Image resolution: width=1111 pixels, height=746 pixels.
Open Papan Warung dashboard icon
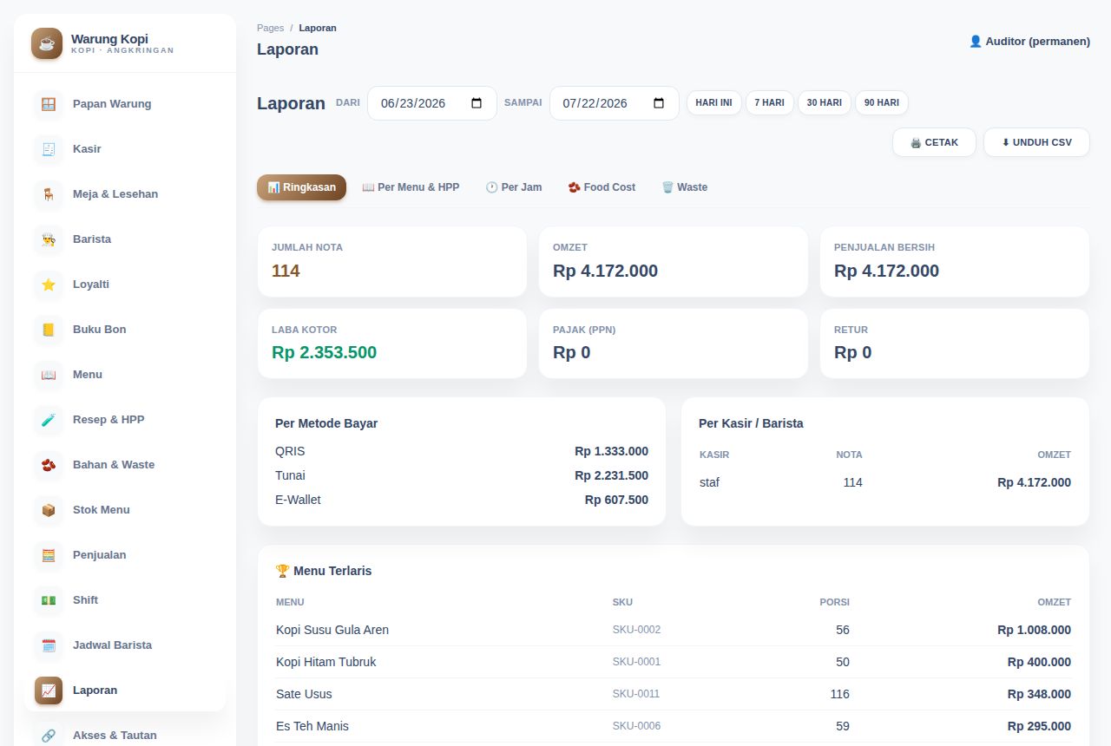click(49, 104)
